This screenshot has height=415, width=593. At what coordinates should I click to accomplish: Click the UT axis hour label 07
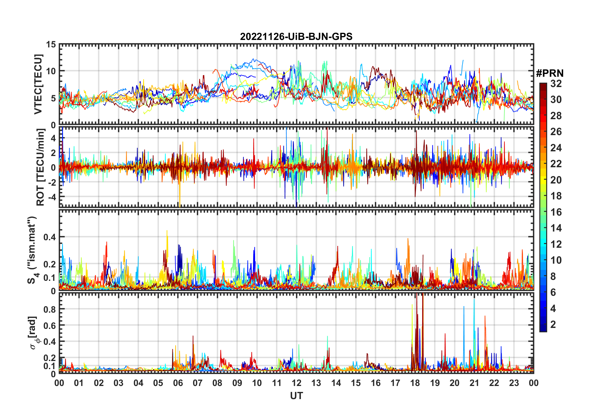pos(198,383)
